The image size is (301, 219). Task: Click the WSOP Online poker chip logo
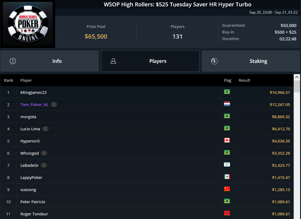coord(28,24)
